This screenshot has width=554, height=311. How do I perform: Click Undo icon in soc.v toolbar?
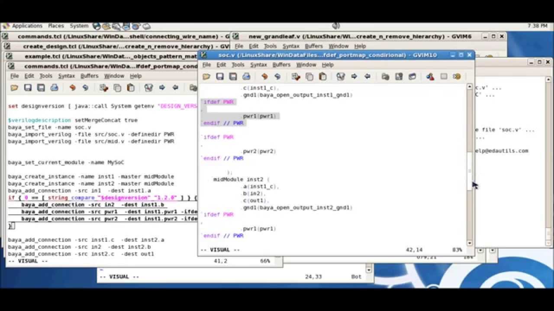tap(264, 76)
